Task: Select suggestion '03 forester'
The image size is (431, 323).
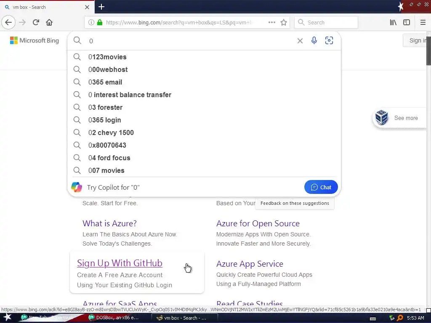Action: pos(204,107)
